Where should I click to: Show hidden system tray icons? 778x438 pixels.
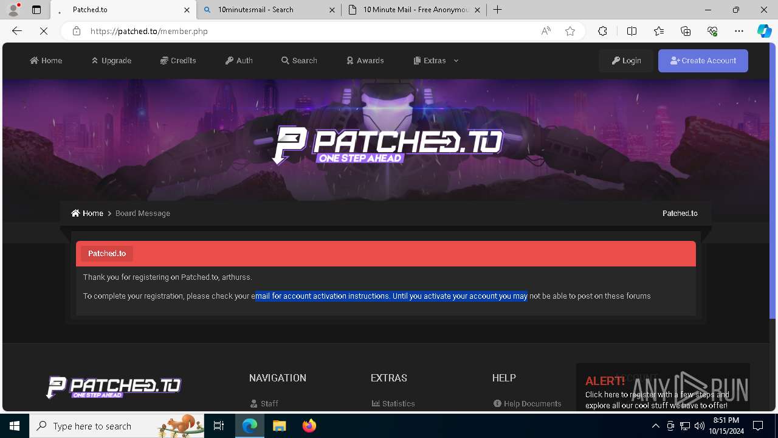[x=656, y=426]
